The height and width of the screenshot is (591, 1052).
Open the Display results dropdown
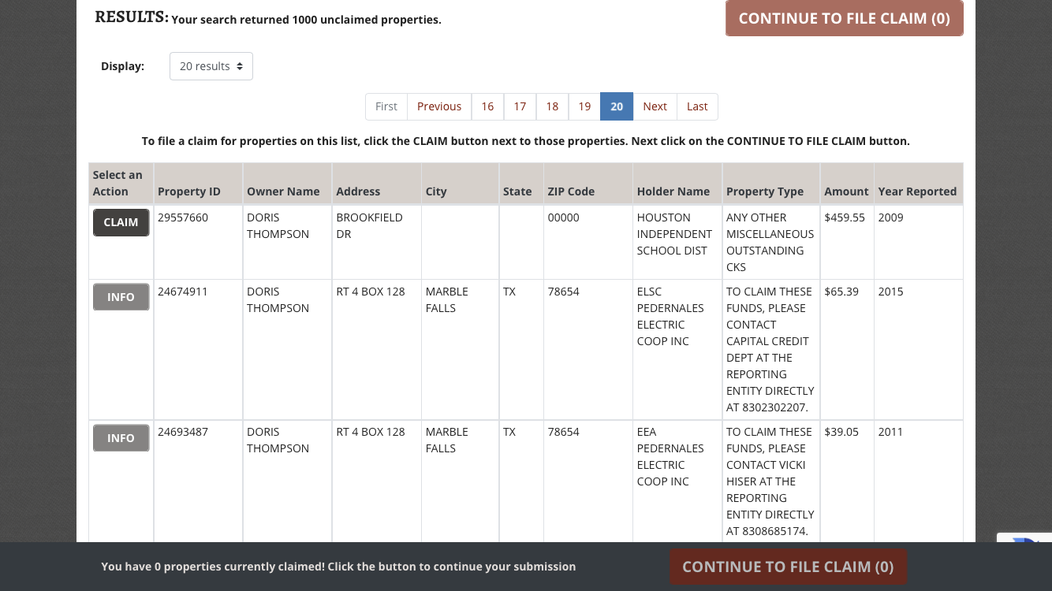211,66
